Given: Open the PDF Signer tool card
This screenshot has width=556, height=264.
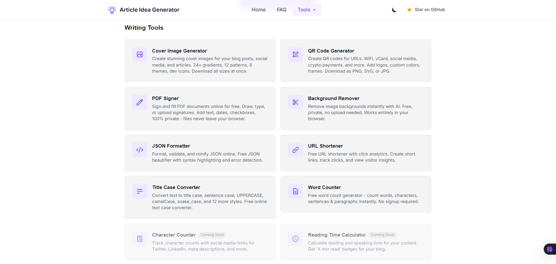Looking at the screenshot, I should (x=200, y=108).
